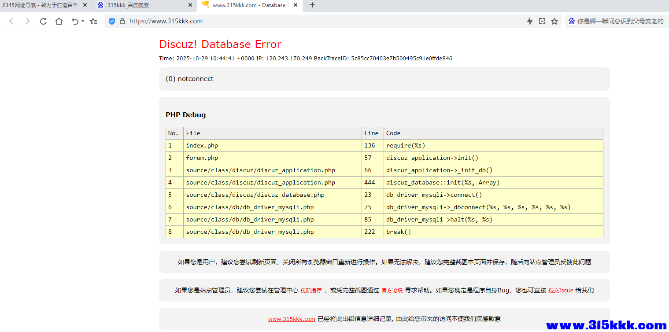Screen dimensions: 669x332
Task: Open the browser Home page
Action: (59, 21)
